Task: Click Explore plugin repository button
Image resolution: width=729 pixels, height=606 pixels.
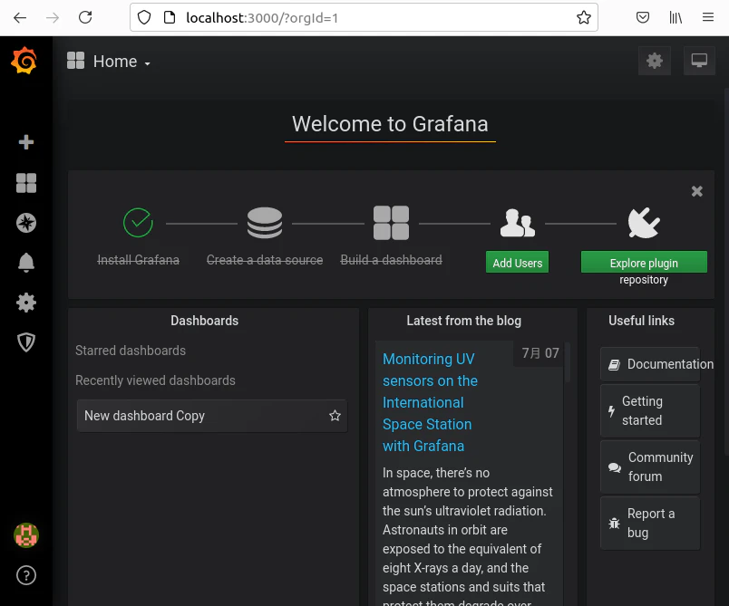Action: (644, 263)
